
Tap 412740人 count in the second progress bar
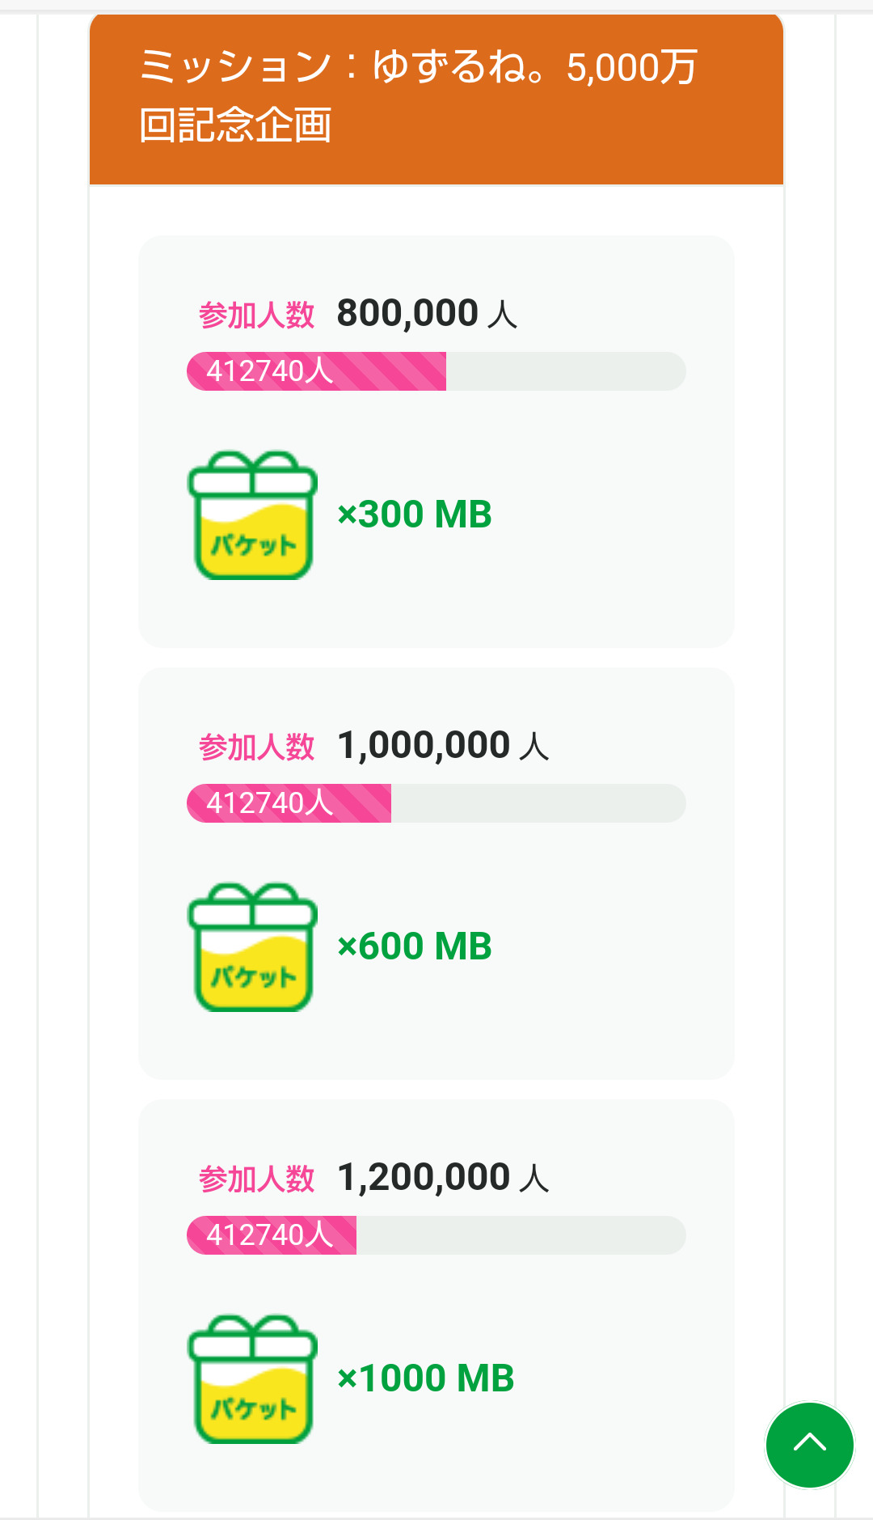(270, 803)
